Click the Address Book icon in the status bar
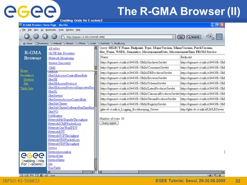The width and height of the screenshot is (247, 185). 37,175
